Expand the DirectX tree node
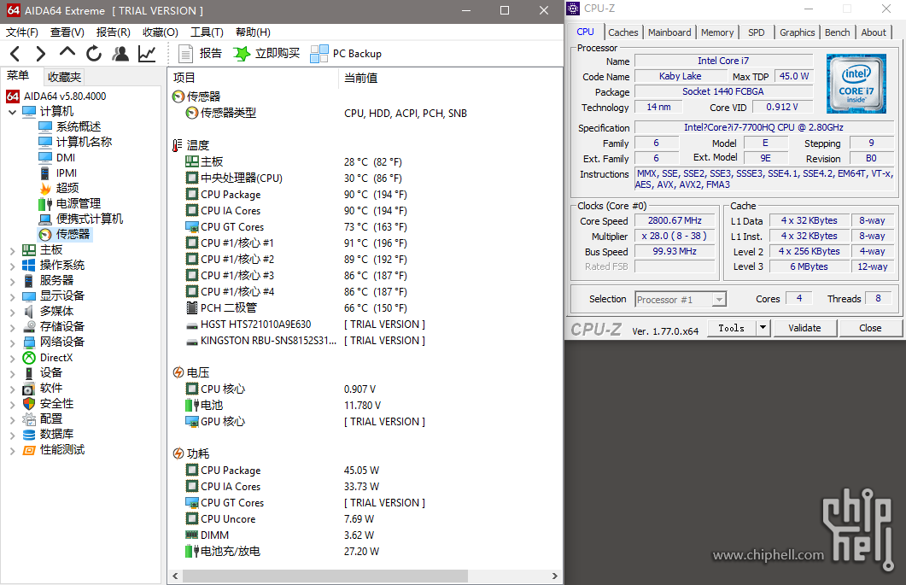906x585 pixels. point(12,358)
